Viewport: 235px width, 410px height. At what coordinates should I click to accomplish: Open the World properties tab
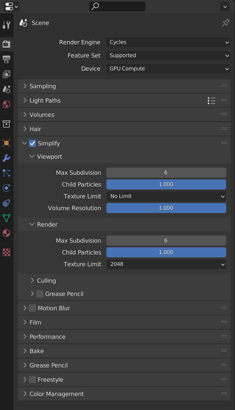point(6,104)
